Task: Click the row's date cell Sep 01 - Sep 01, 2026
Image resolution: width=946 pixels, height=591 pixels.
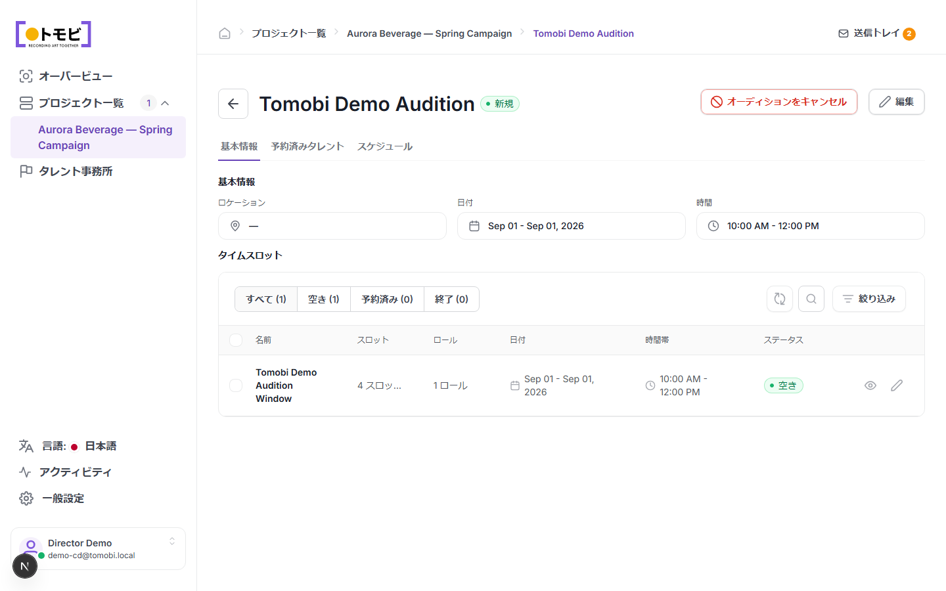Action: [x=559, y=385]
